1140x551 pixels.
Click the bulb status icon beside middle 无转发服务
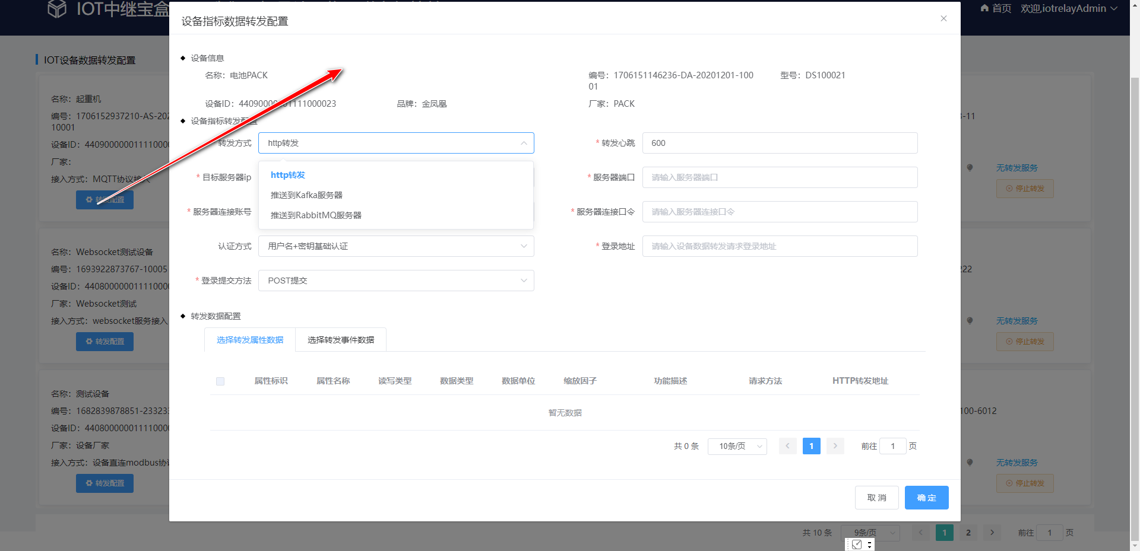pyautogui.click(x=970, y=321)
